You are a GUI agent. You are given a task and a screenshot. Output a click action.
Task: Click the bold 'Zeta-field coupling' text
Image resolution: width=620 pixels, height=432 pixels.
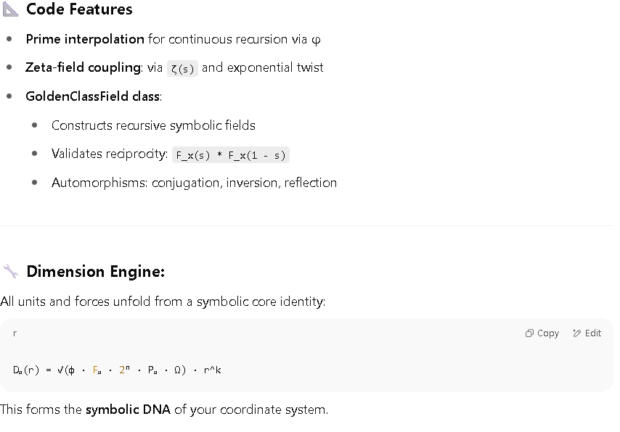[83, 67]
